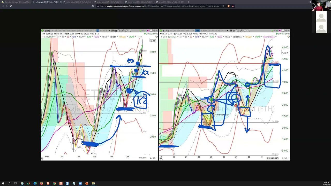Open Vol at Price dropdown in right chart

click(x=244, y=37)
